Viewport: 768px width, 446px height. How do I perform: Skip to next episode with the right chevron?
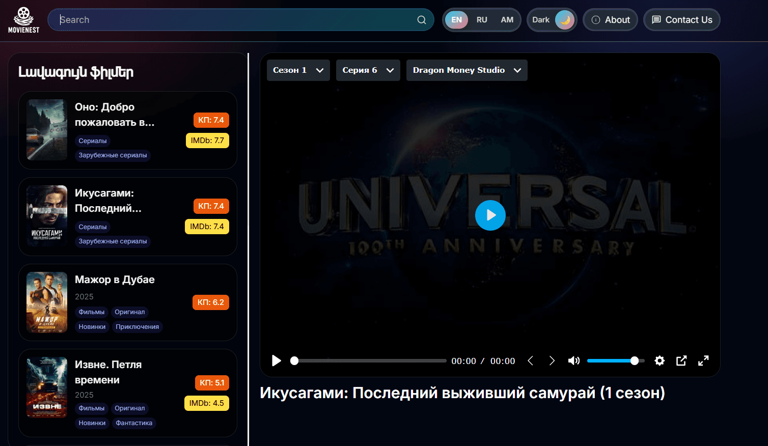coord(552,360)
